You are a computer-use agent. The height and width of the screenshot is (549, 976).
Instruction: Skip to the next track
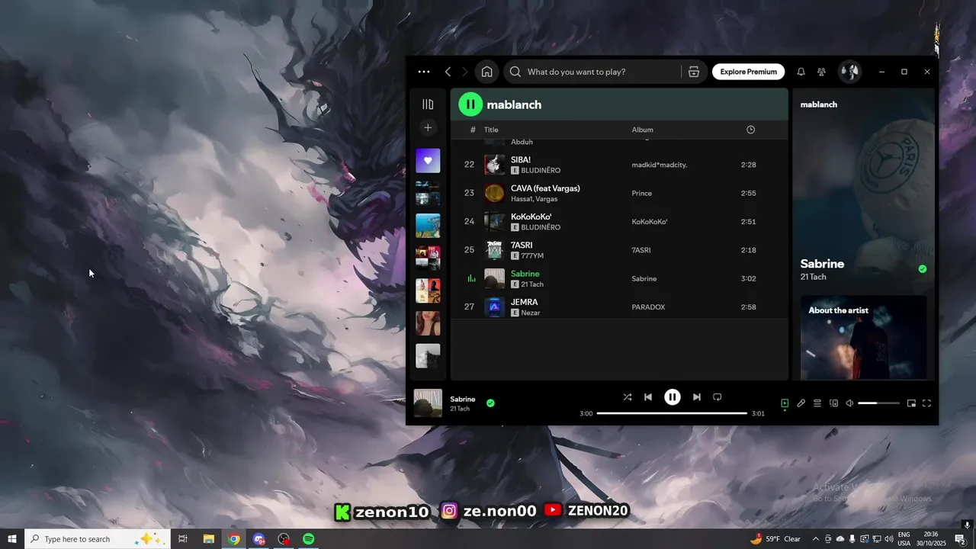(x=696, y=396)
